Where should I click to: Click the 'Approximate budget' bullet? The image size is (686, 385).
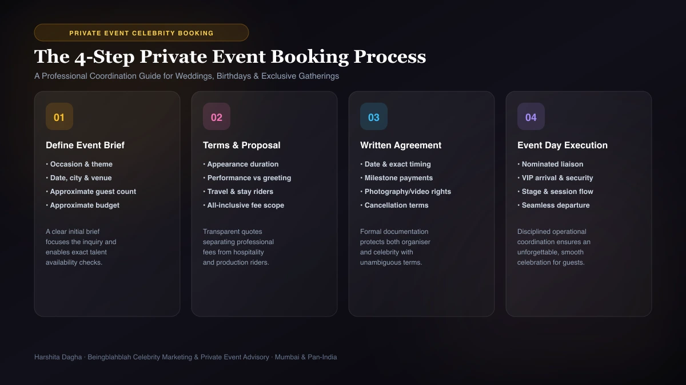83,205
